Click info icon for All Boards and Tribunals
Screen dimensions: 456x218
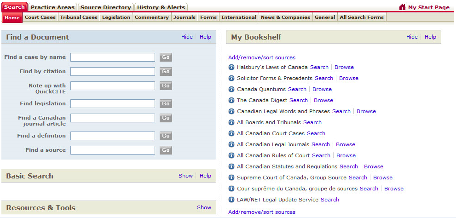click(231, 122)
